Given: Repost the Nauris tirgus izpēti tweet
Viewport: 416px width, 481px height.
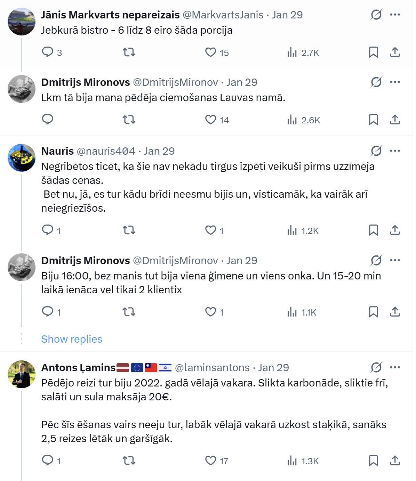Looking at the screenshot, I should pyautogui.click(x=129, y=230).
